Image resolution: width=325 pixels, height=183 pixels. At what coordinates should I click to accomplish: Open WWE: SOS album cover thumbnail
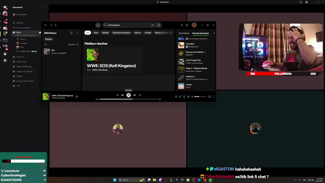pos(93,55)
